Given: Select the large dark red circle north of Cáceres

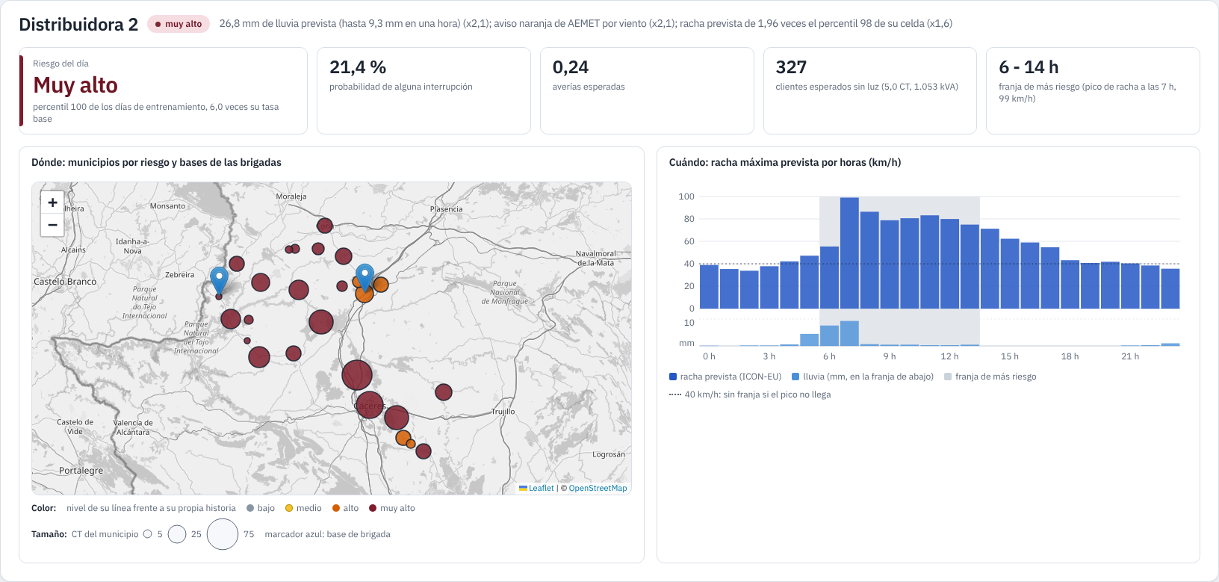Looking at the screenshot, I should [357, 375].
